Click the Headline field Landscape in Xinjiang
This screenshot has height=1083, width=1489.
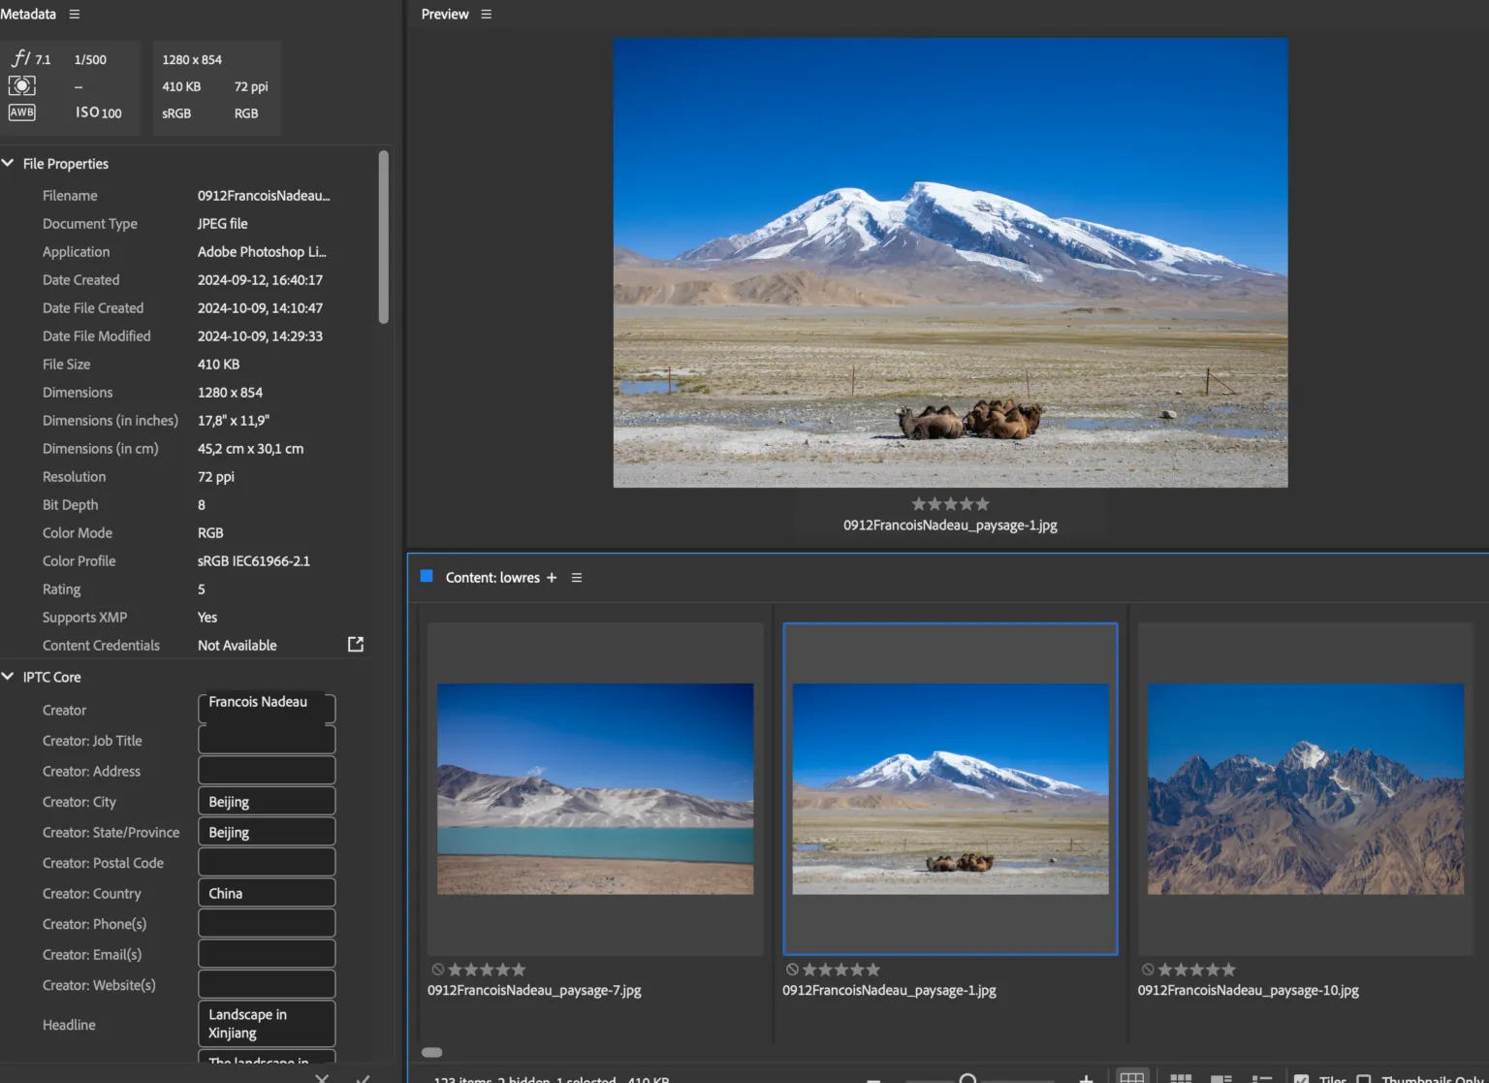[267, 1024]
